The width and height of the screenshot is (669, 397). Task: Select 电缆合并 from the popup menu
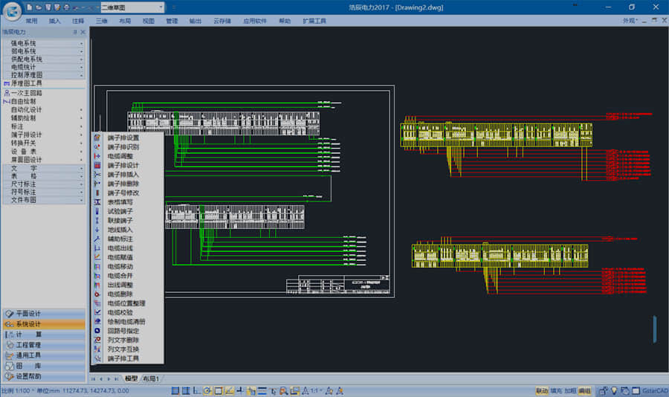[120, 275]
